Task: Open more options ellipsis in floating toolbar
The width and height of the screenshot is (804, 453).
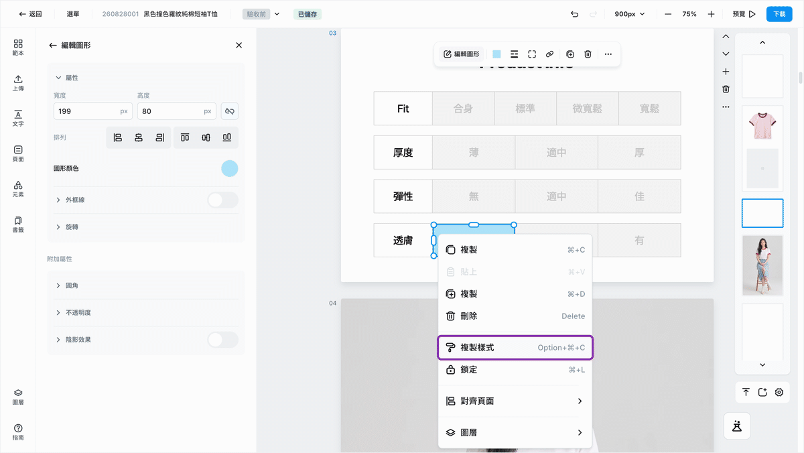Action: pos(608,54)
